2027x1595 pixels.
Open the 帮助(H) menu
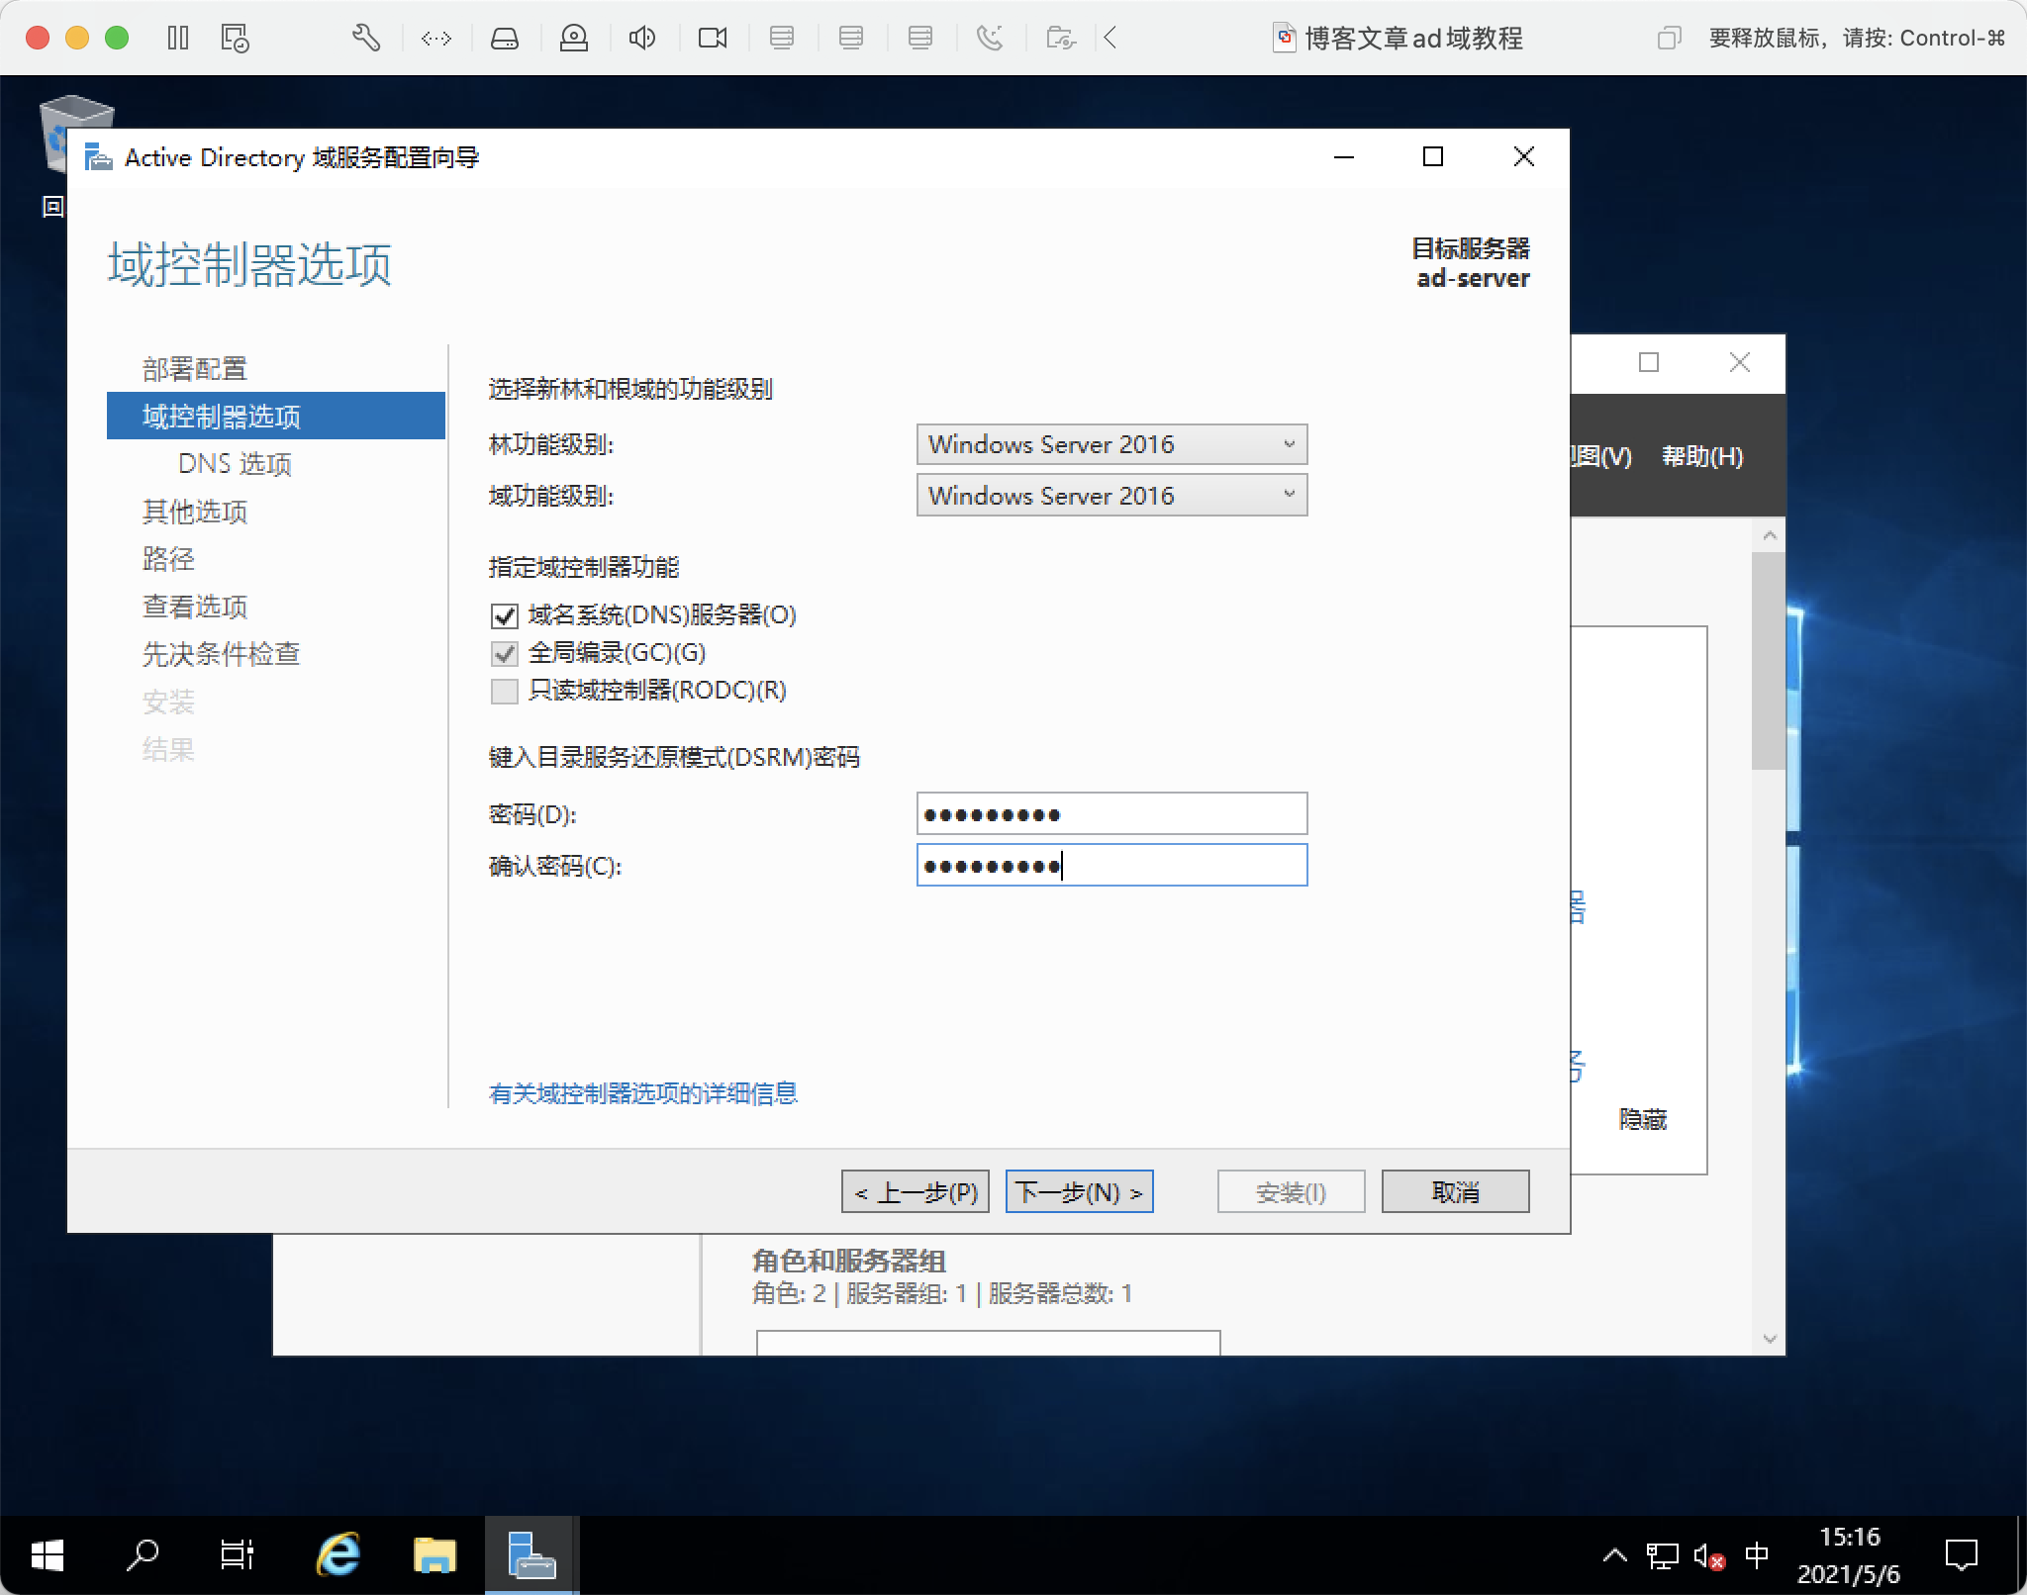point(1701,456)
